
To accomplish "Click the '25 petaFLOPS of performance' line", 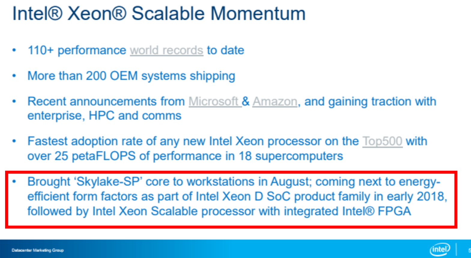I will pos(185,156).
